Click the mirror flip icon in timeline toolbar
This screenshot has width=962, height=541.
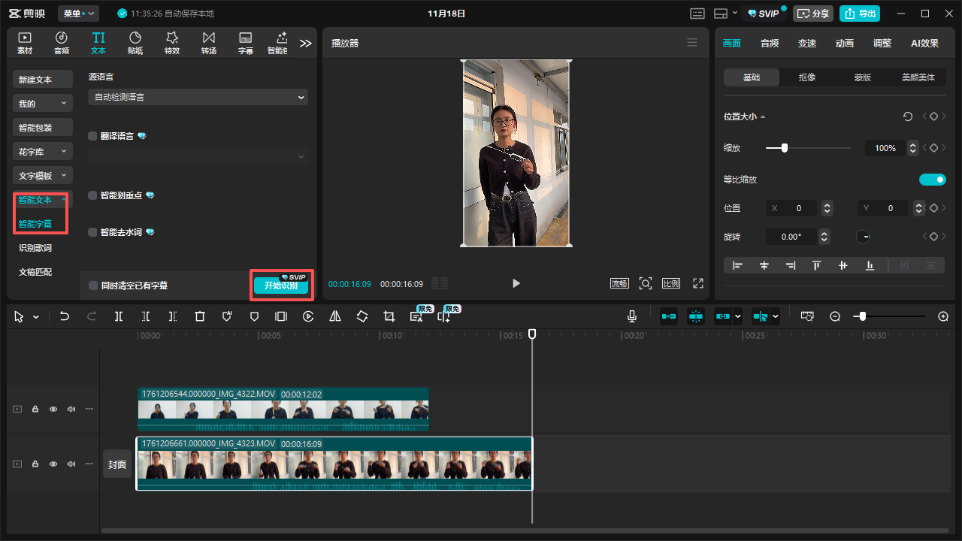point(335,316)
